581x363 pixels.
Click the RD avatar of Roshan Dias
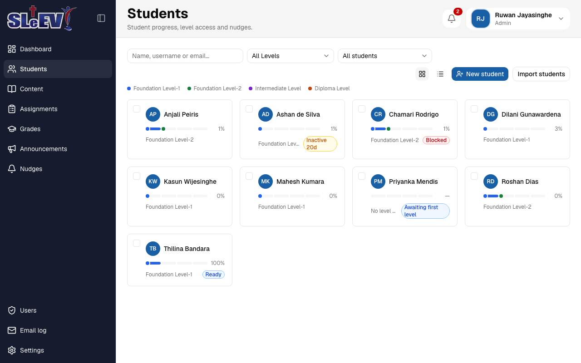(491, 181)
